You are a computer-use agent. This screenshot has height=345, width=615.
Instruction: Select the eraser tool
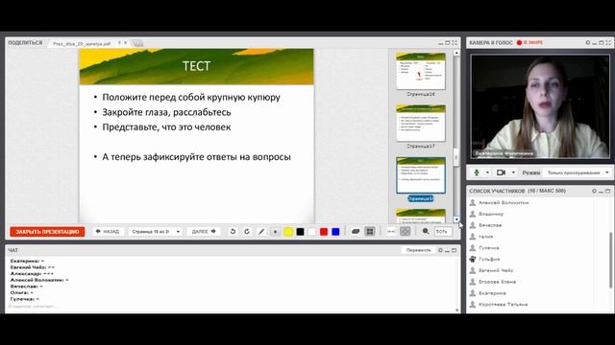pyautogui.click(x=356, y=232)
